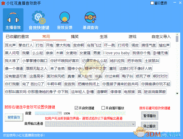Adjust the 音量 volume slider handle
The height and width of the screenshot is (139, 183).
pyautogui.click(x=60, y=113)
